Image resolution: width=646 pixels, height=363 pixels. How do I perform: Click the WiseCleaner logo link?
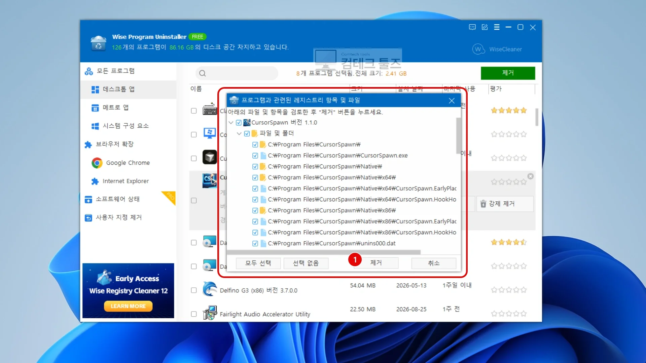(497, 49)
